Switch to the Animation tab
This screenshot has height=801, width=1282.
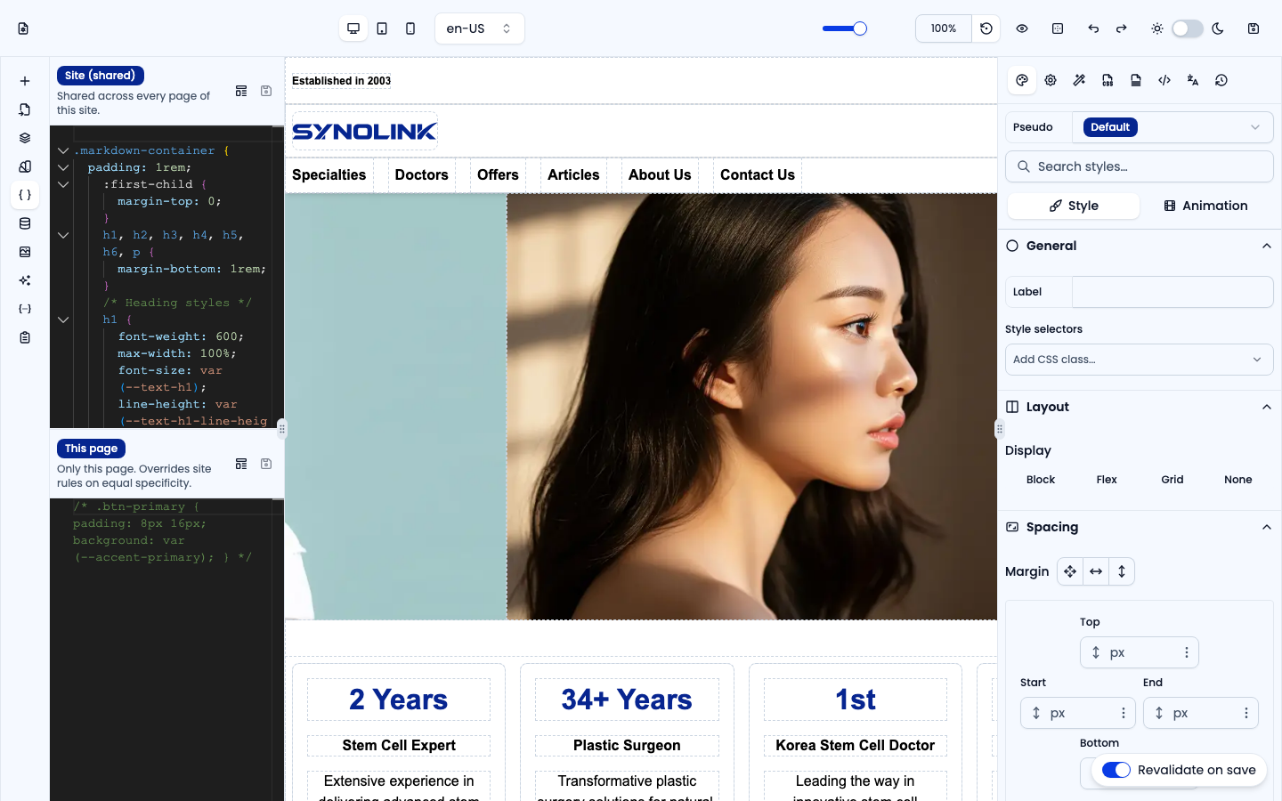pyautogui.click(x=1205, y=206)
